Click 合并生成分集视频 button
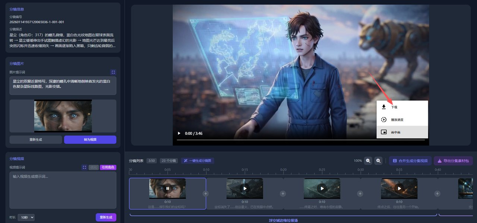Image resolution: width=477 pixels, height=223 pixels. click(410, 161)
